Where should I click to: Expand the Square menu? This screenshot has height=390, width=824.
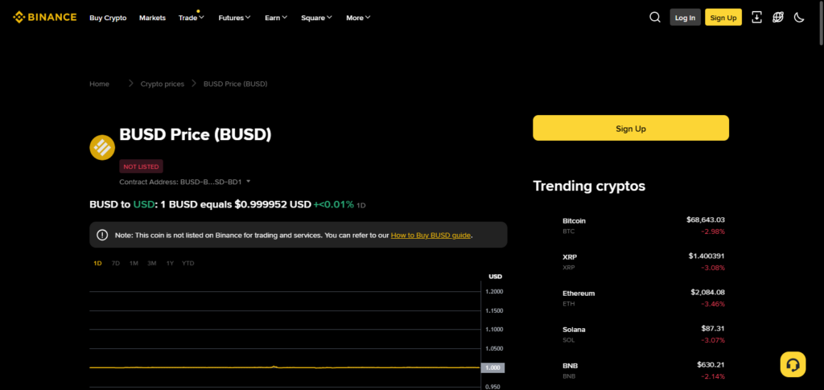point(316,18)
